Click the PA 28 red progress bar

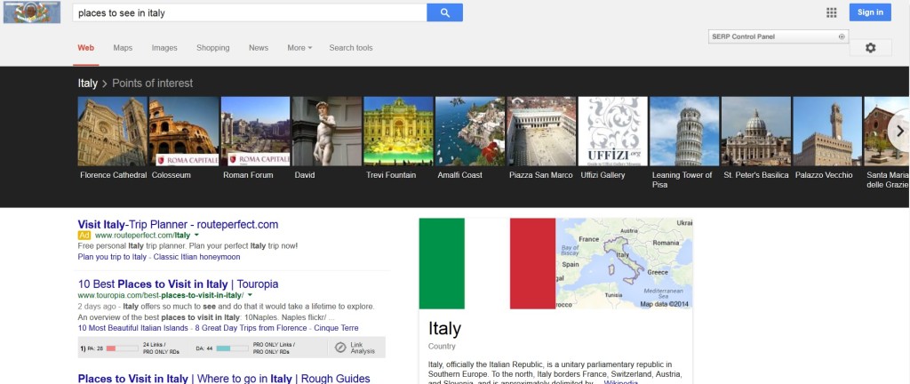[x=122, y=348]
